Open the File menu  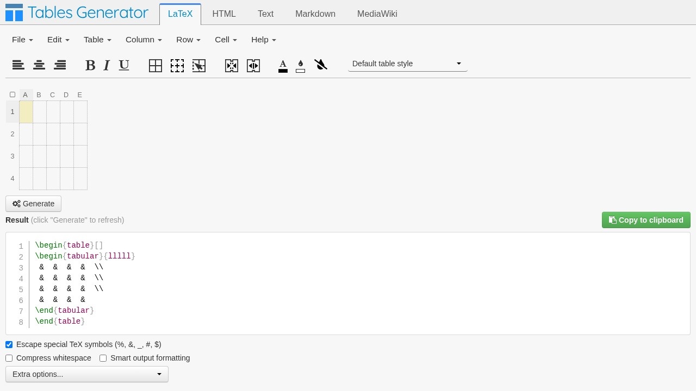click(x=22, y=40)
